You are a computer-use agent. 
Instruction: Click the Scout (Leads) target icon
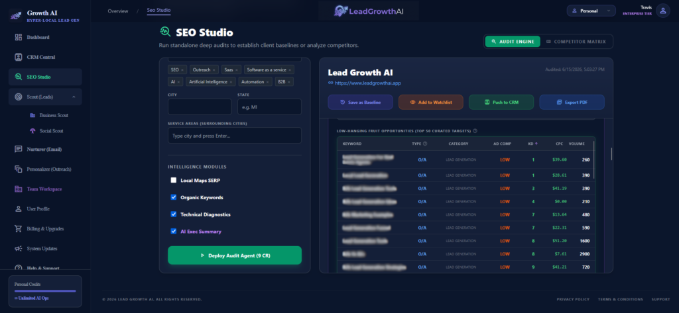coord(18,97)
